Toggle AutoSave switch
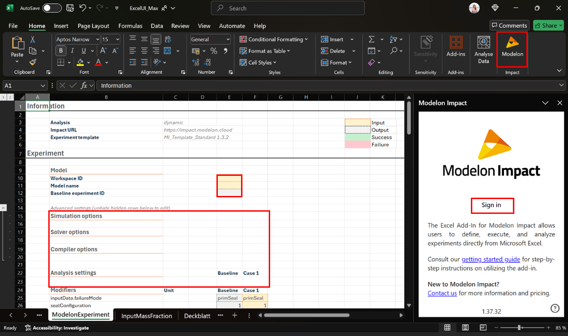The image size is (568, 336). click(52, 8)
